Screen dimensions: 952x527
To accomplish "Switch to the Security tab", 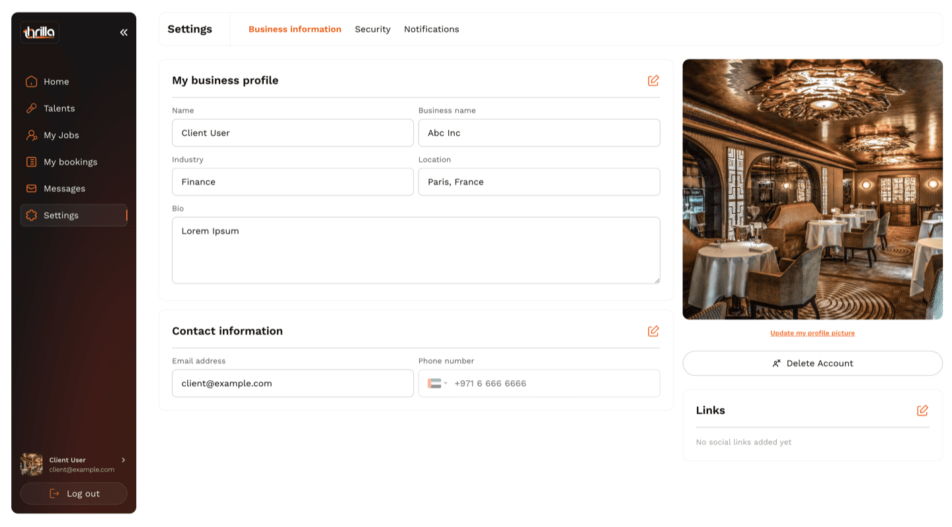I will (372, 29).
